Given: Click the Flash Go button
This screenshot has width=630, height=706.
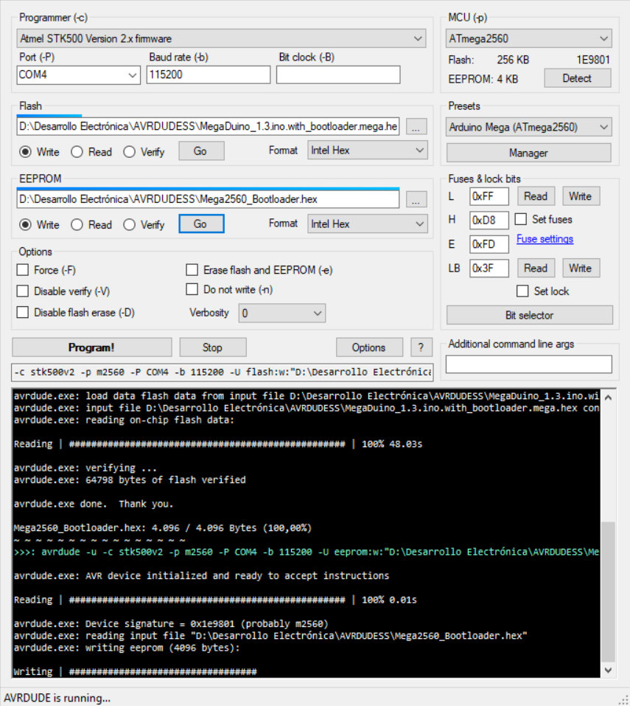Looking at the screenshot, I should (201, 151).
